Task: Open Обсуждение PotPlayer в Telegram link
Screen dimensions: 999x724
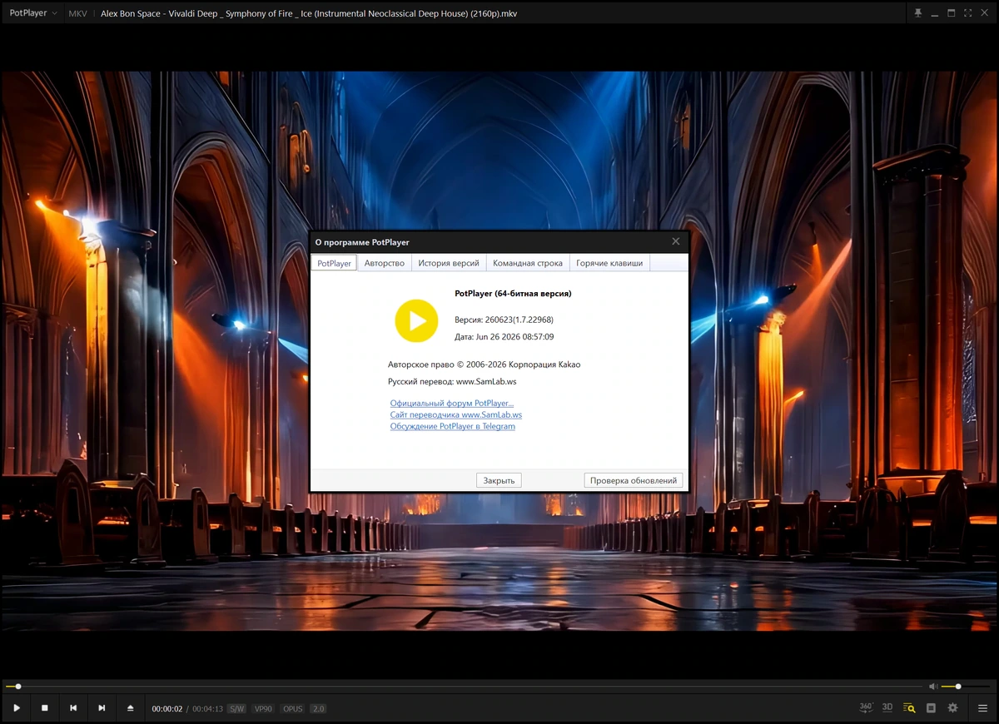Action: pos(453,426)
